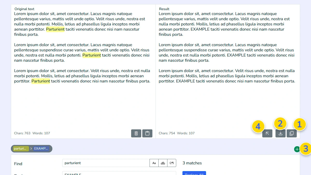Paste clipboard contents using the clipboard icon
Viewport: 311px width, 175px height.
click(x=147, y=133)
